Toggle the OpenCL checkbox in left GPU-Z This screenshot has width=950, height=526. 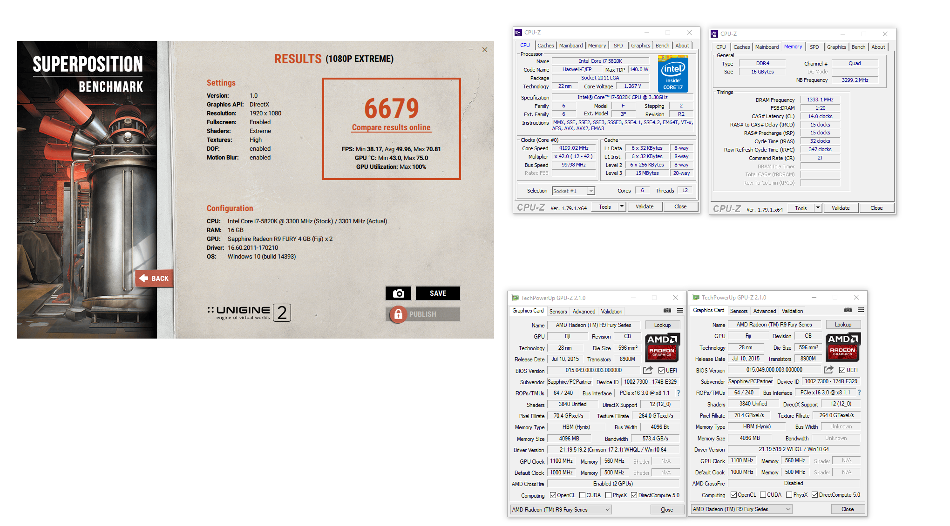[x=553, y=495]
